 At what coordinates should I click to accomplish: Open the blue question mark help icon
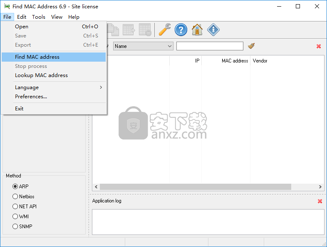click(x=181, y=30)
